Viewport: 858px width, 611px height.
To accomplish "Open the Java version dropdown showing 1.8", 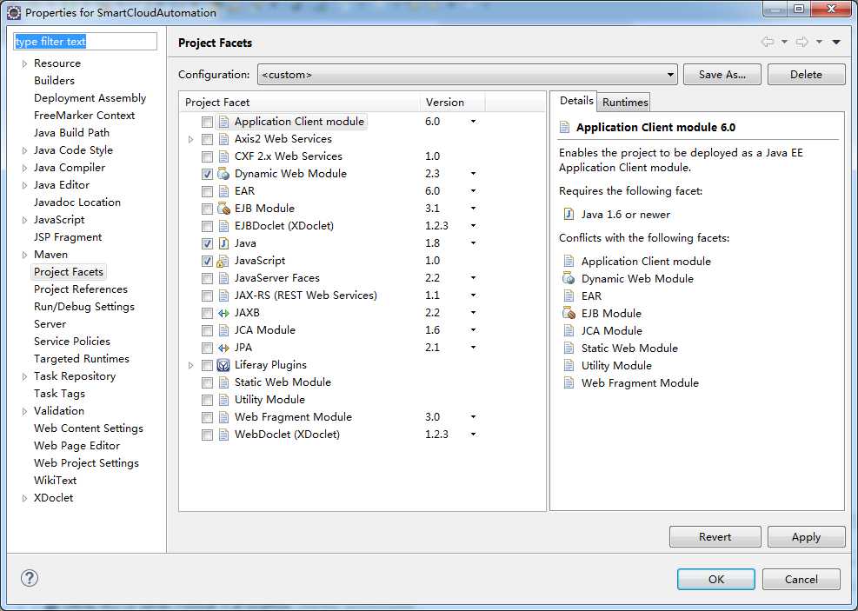I will [x=473, y=243].
